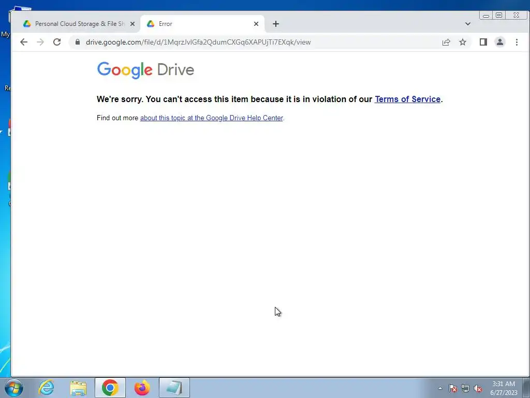
Task: Click the Show desktop button
Action: coord(526,388)
